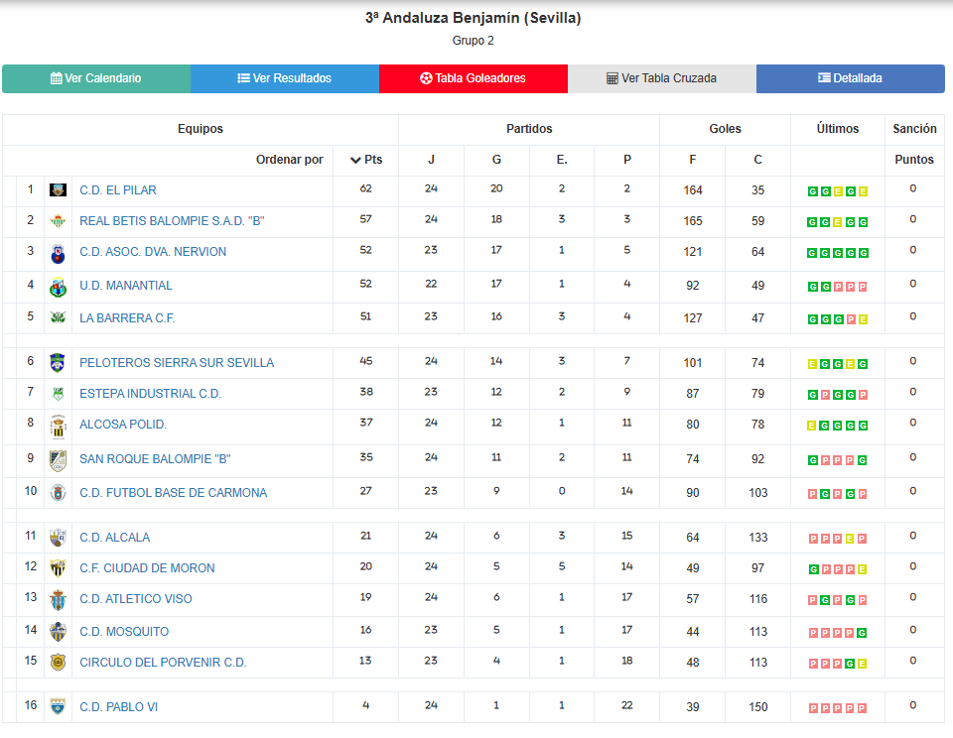Open ESTEPA INDUSTRIAL C.D. team link
This screenshot has width=953, height=738.
tap(150, 394)
